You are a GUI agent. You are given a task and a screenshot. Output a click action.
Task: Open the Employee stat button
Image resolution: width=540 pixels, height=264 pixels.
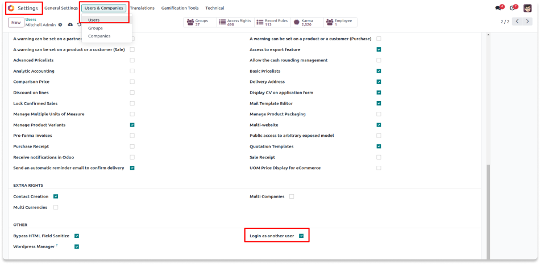339,23
